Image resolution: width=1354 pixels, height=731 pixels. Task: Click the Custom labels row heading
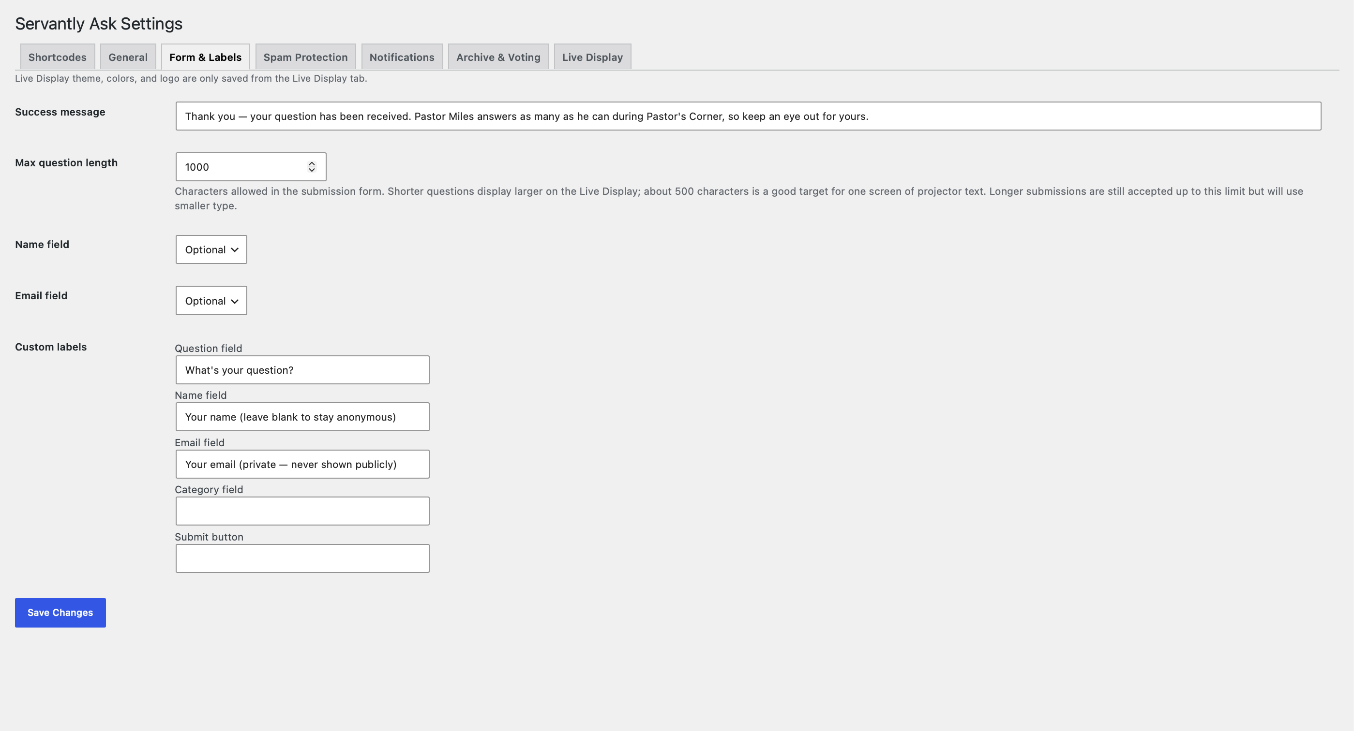click(x=51, y=347)
